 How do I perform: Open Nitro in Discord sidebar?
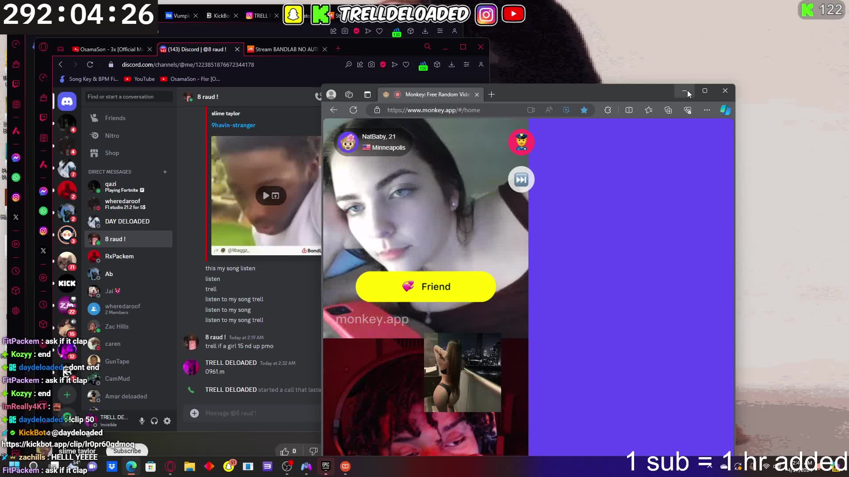point(128,136)
